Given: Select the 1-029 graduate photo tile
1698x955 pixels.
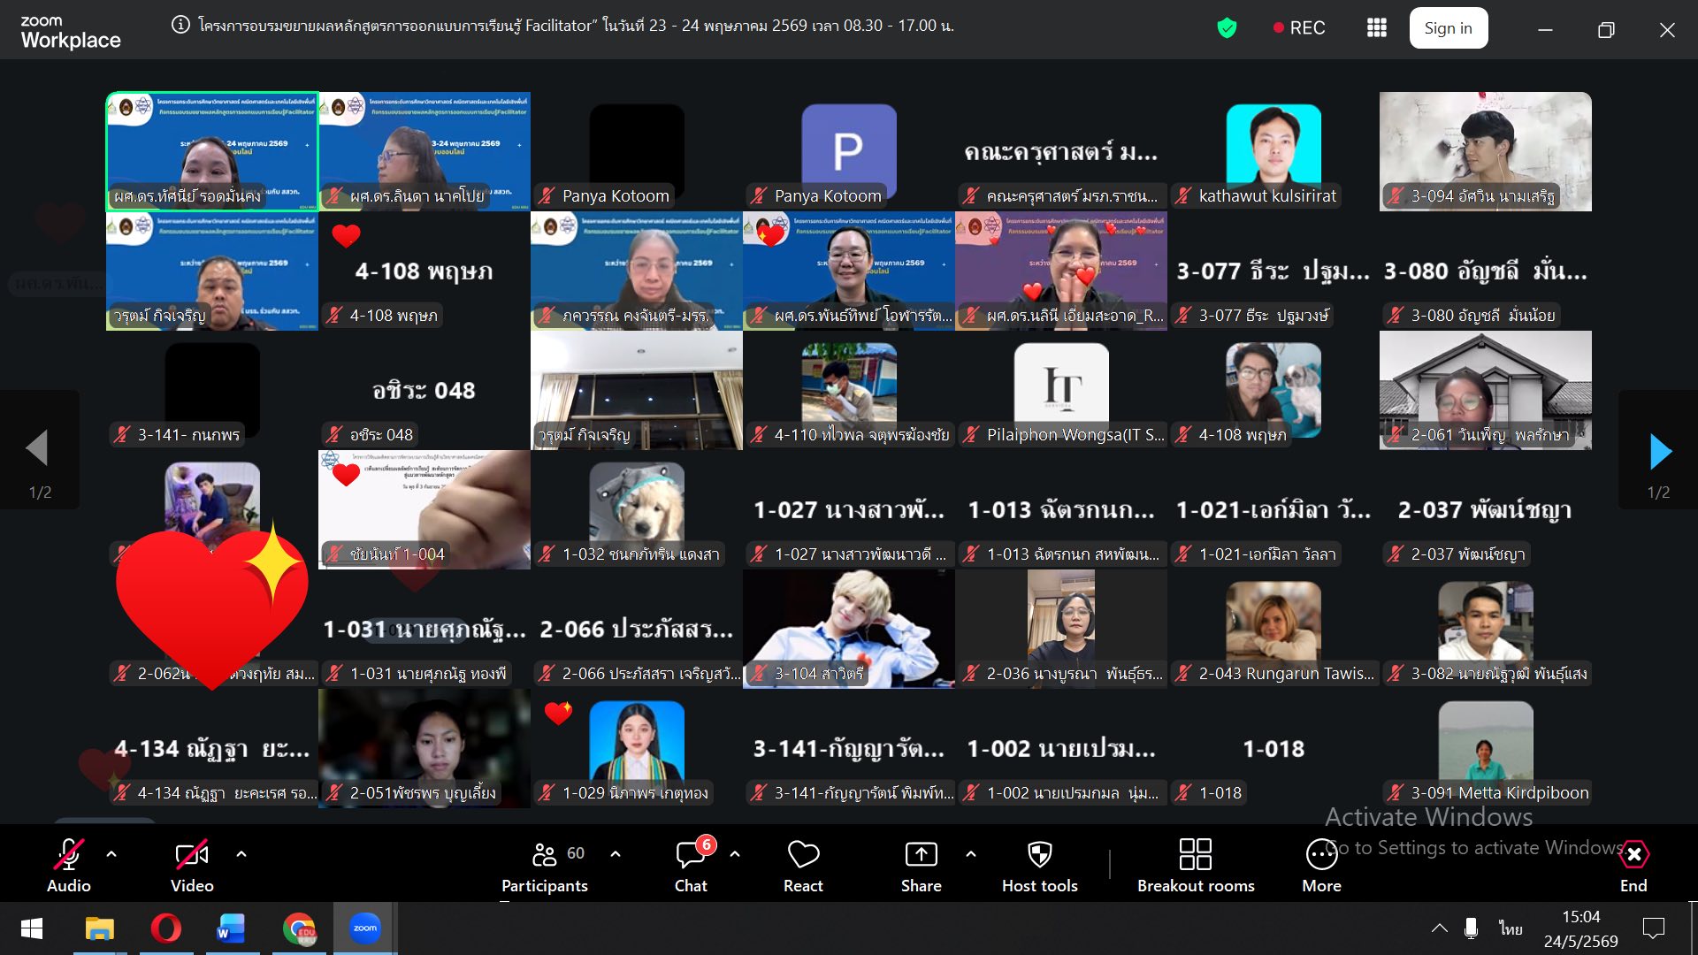Looking at the screenshot, I should [637, 748].
